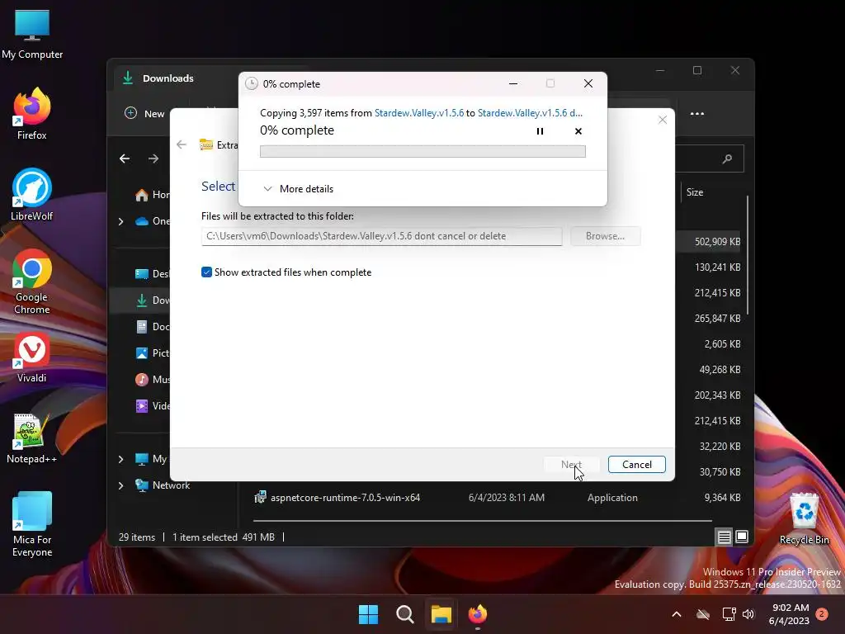Screen dimensions: 845x634
Task: Select Music in navigation pane
Action: tap(152, 380)
